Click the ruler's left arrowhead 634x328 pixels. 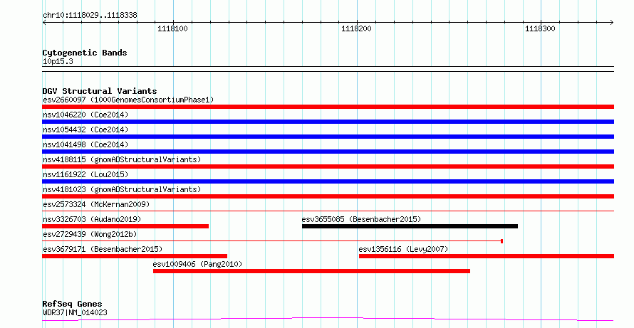[44, 23]
